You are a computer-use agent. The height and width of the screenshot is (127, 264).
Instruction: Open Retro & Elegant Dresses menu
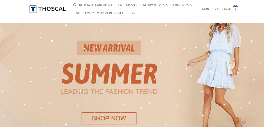click(96, 5)
